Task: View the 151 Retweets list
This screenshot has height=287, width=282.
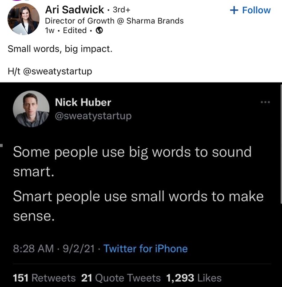Action: pos(44,278)
